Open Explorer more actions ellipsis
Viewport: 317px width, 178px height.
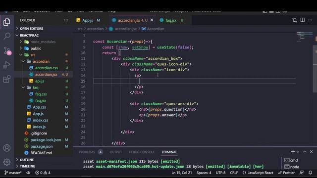66,20
